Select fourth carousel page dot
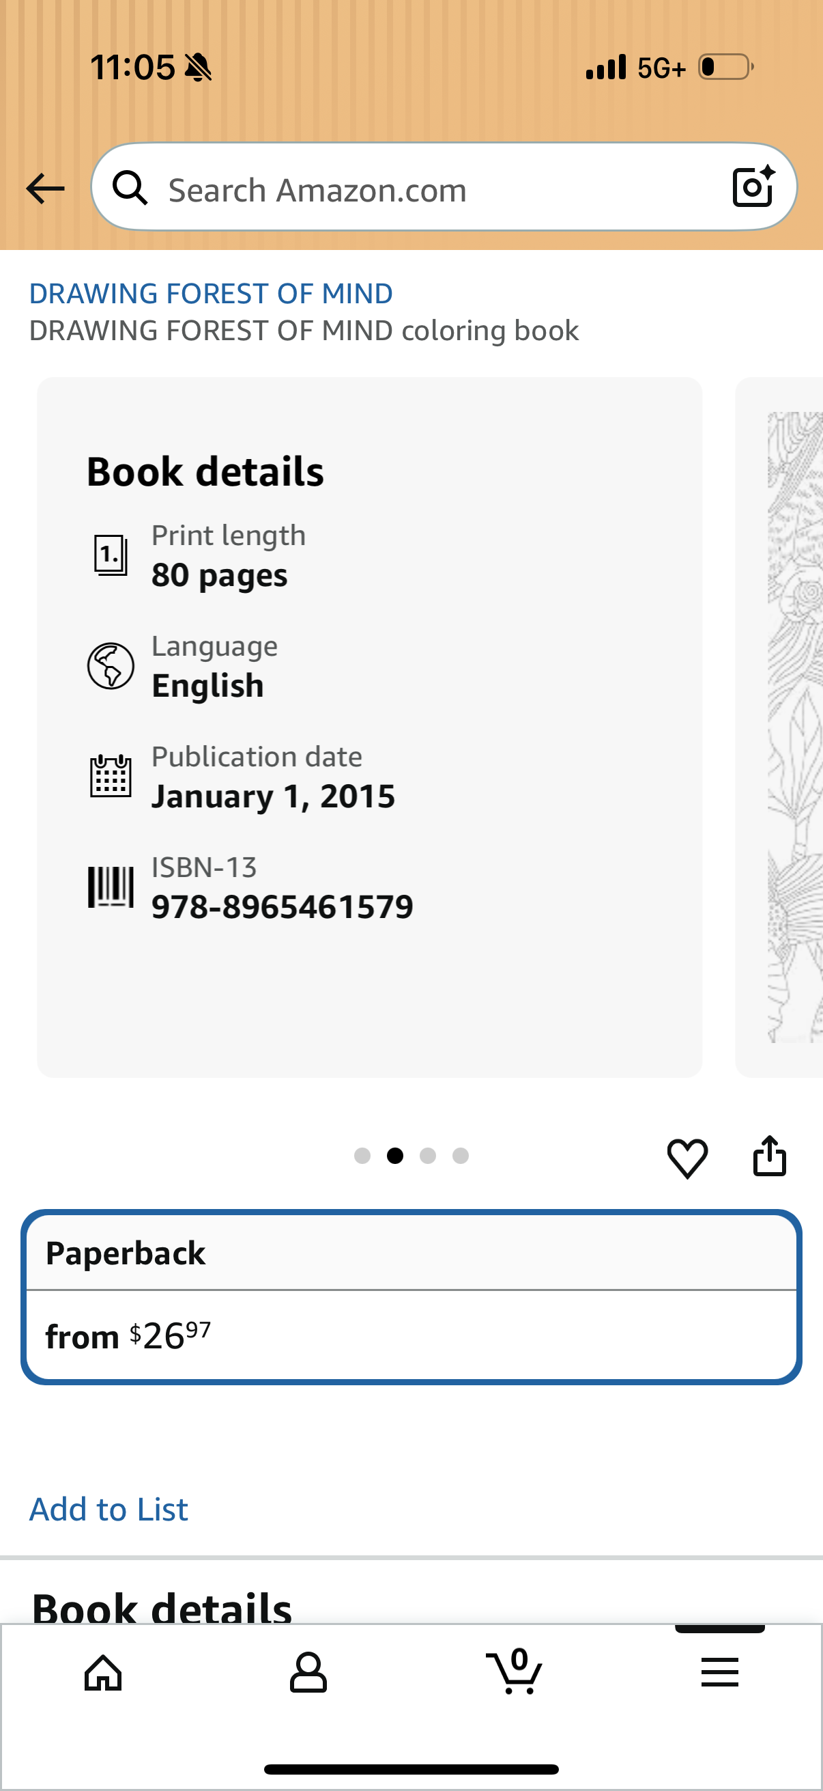 click(461, 1156)
